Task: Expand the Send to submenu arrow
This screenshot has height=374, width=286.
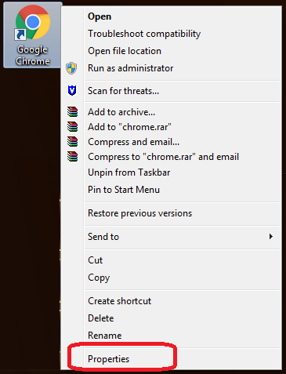Action: click(271, 237)
